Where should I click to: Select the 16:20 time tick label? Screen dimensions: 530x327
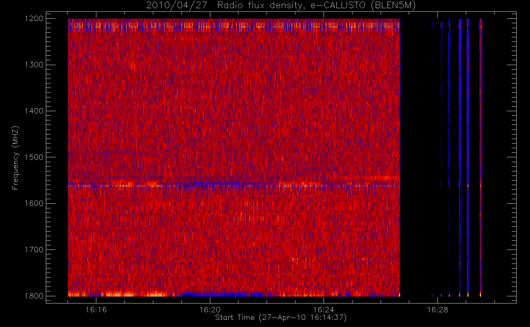click(x=210, y=310)
